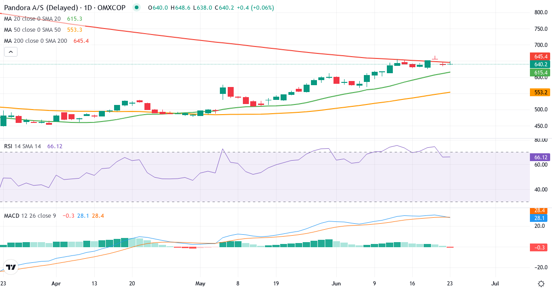The width and height of the screenshot is (552, 290).
Task: Click the green market status indicator
Action: [x=136, y=8]
